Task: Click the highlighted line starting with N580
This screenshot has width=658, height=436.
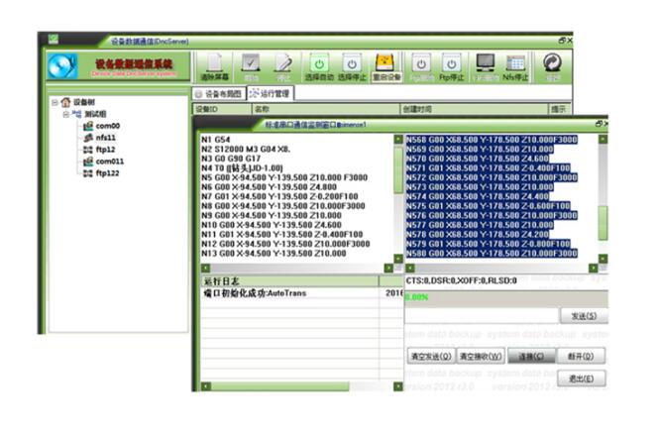Action: click(492, 254)
